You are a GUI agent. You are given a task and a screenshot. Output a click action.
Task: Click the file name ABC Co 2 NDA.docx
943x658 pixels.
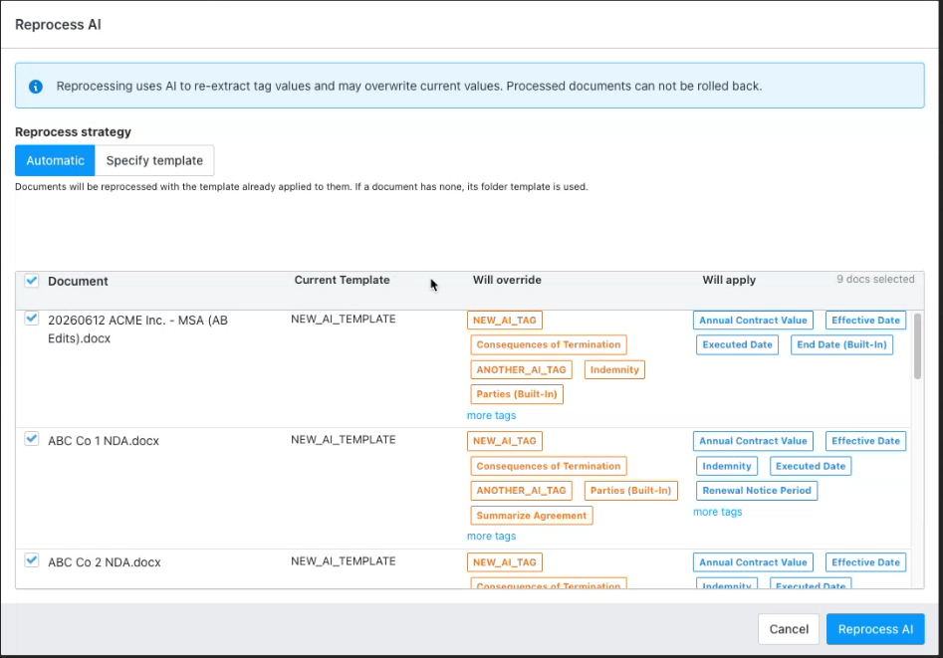pyautogui.click(x=105, y=562)
